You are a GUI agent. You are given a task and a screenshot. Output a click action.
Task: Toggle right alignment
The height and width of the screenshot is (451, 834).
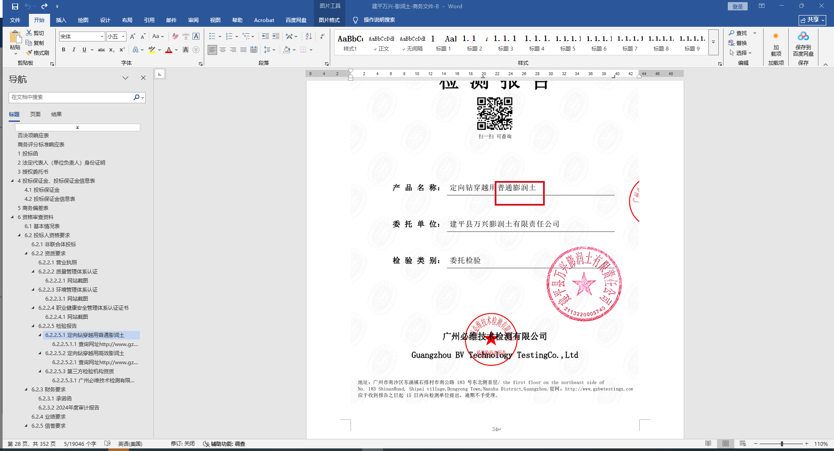pyautogui.click(x=233, y=50)
